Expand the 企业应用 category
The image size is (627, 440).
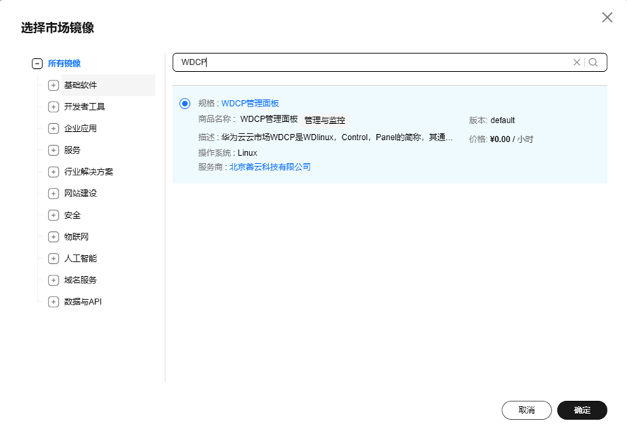pos(53,128)
